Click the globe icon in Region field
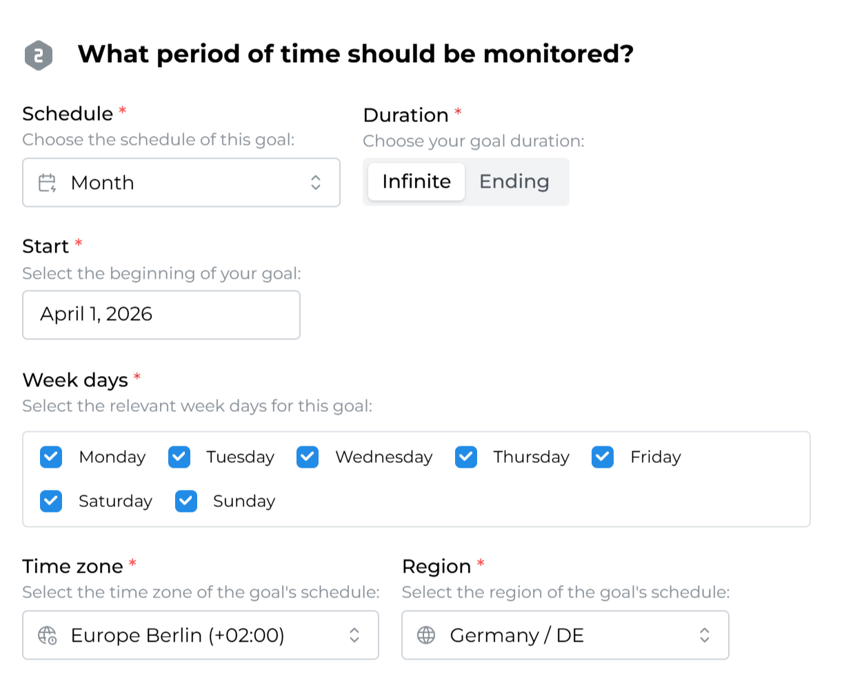Screen dimensions: 855x692 point(426,635)
